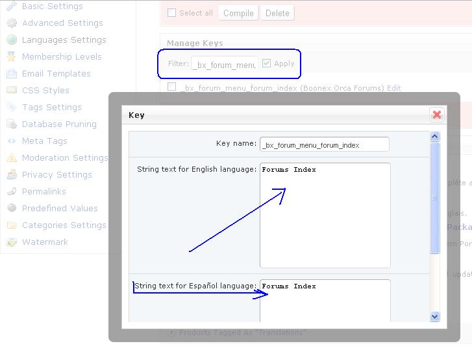Click the CSS Styles icon
Viewport: 472px width, 346px height.
point(12,90)
